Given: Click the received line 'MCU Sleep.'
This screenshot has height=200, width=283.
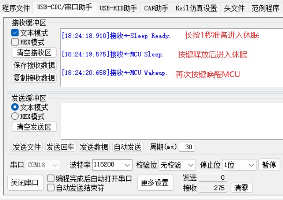Looking at the screenshot, I should tap(112, 54).
